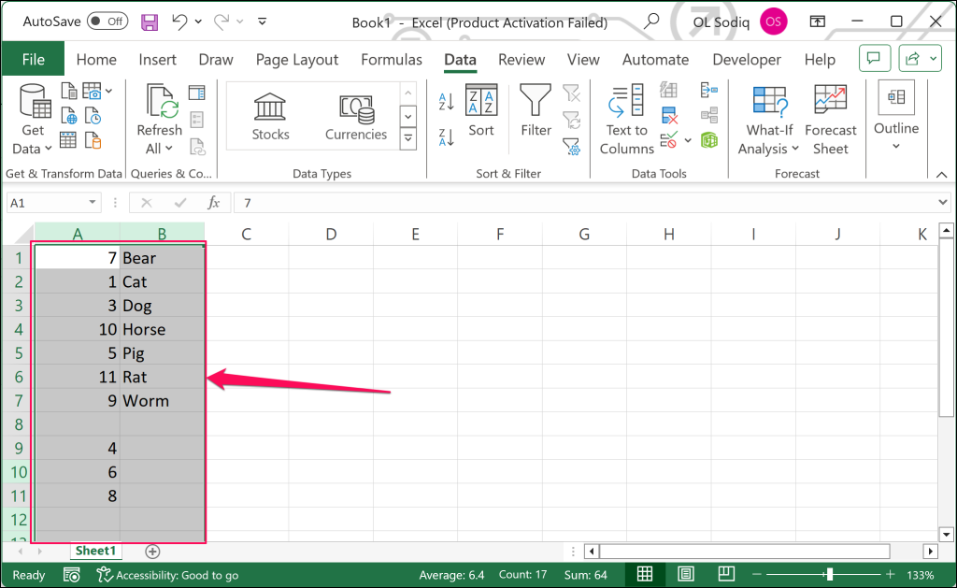The image size is (957, 588).
Task: Open Ribbon Display Options
Action: pyautogui.click(x=817, y=22)
